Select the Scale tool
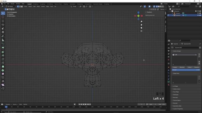The width and height of the screenshot is (202, 113). [3, 29]
